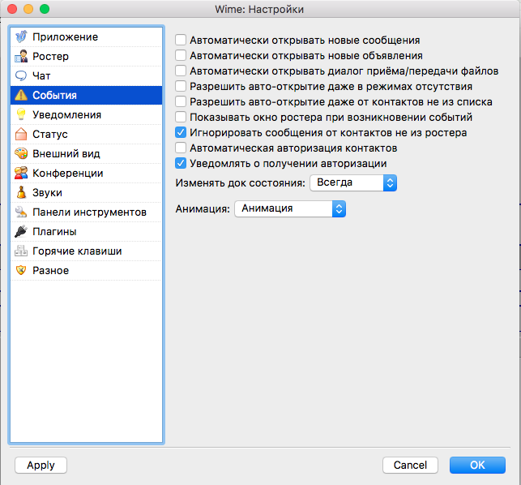The height and width of the screenshot is (485, 521).
Task: Click the Приложение sidebar icon
Action: [x=21, y=37]
